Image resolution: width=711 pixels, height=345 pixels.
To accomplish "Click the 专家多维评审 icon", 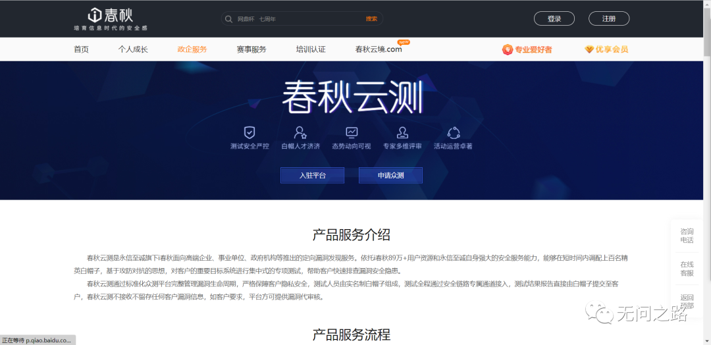I will click(402, 132).
